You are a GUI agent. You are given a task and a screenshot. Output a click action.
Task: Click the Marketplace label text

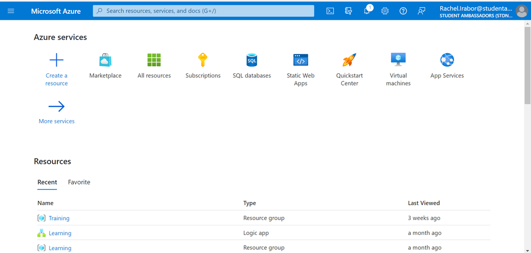coord(105,75)
